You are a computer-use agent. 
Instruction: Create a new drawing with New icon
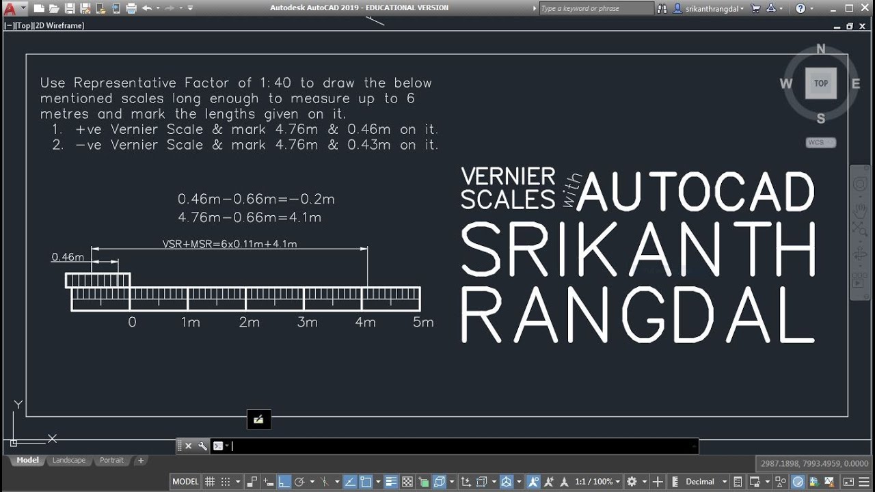point(39,8)
